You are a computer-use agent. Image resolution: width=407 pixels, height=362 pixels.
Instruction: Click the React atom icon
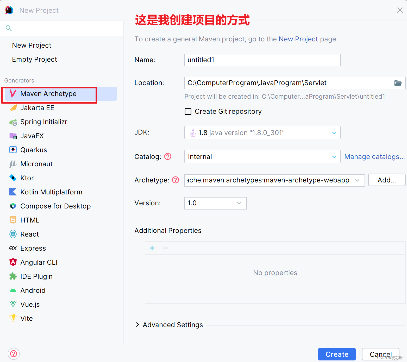pyautogui.click(x=13, y=234)
